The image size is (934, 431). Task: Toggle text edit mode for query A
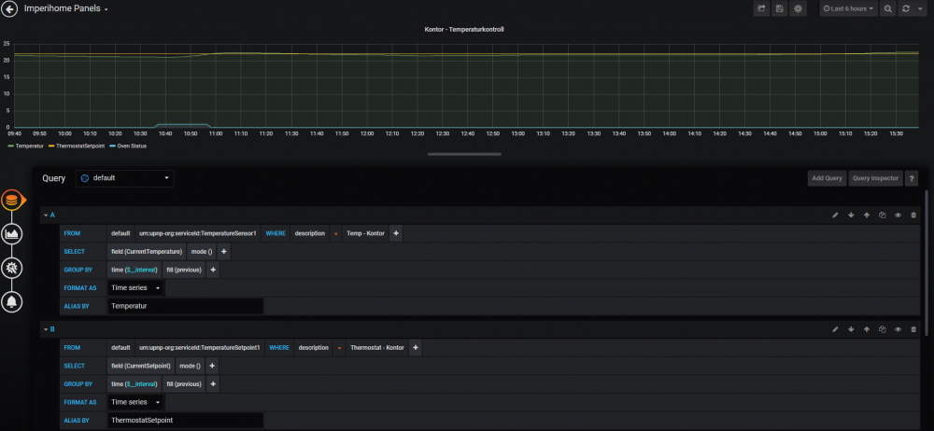pyautogui.click(x=835, y=215)
